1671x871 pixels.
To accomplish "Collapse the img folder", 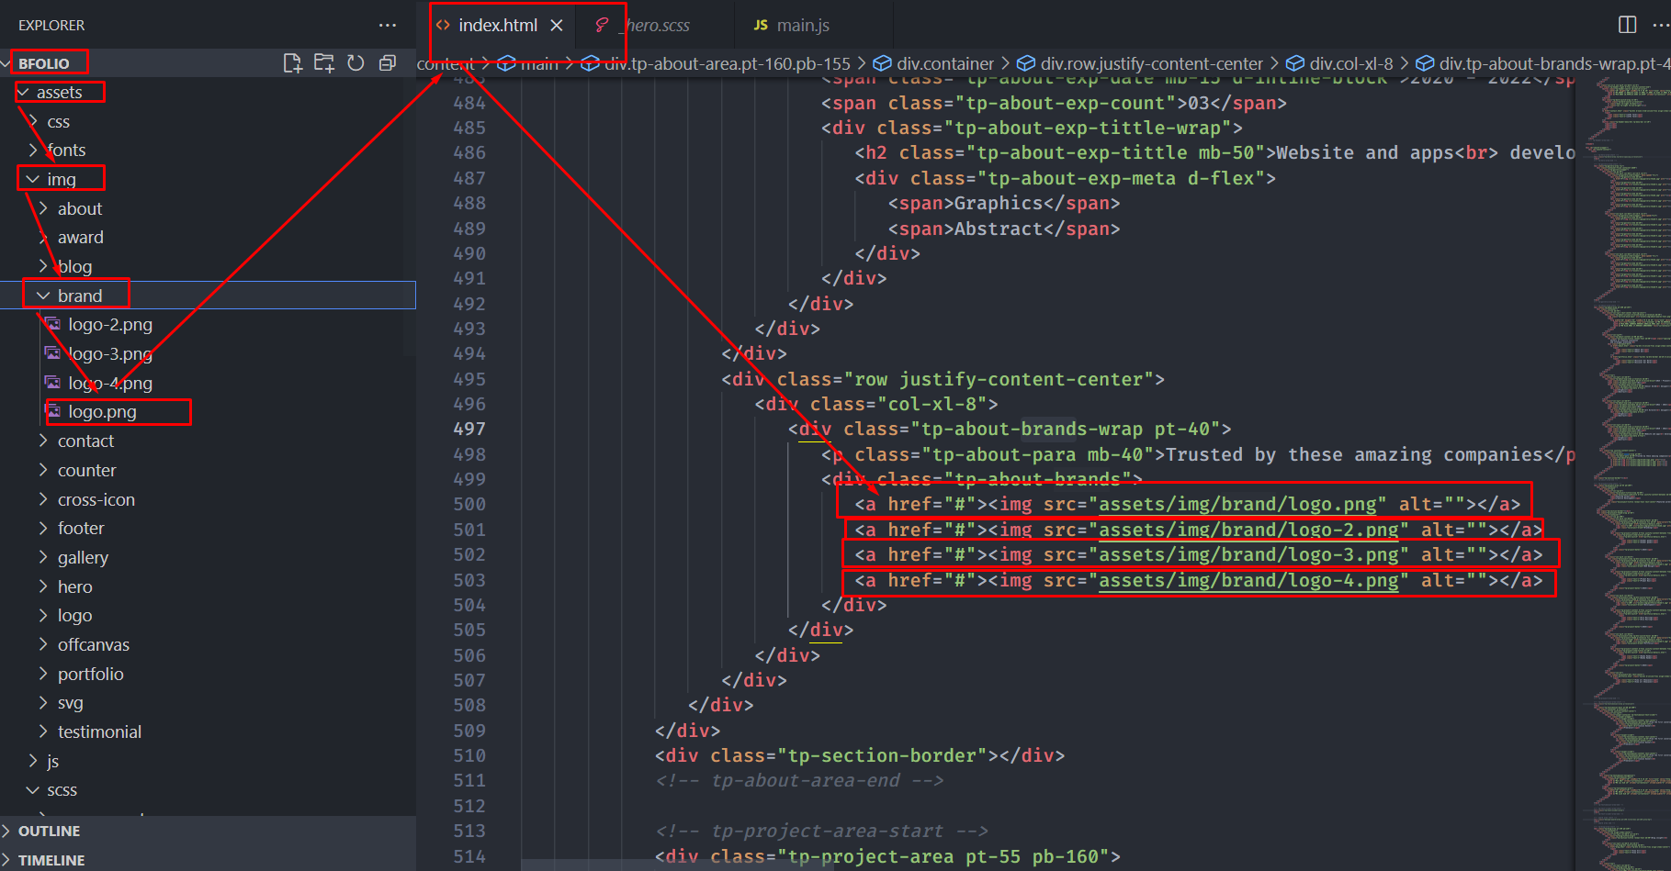I will coord(61,179).
